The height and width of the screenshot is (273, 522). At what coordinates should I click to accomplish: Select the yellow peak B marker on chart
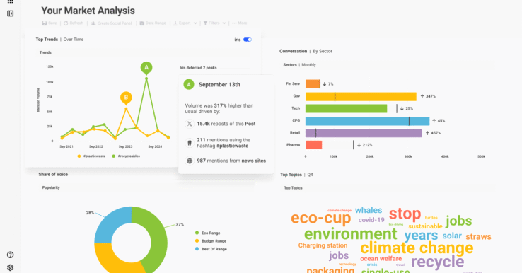126,98
